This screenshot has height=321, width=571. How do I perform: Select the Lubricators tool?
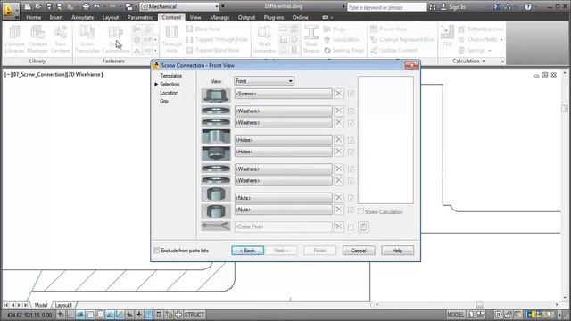pyautogui.click(x=341, y=39)
